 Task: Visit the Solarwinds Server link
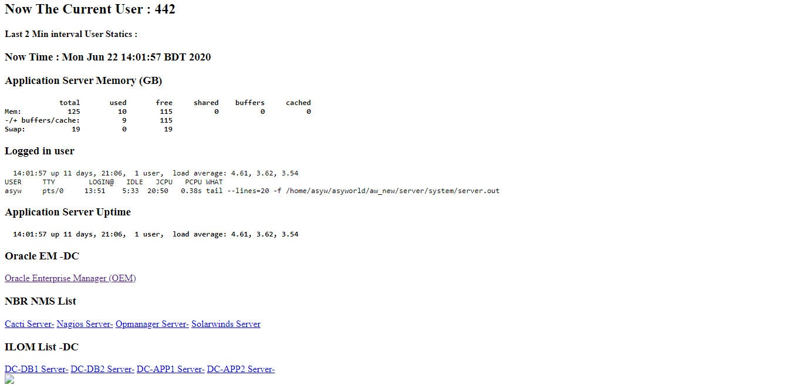(226, 324)
